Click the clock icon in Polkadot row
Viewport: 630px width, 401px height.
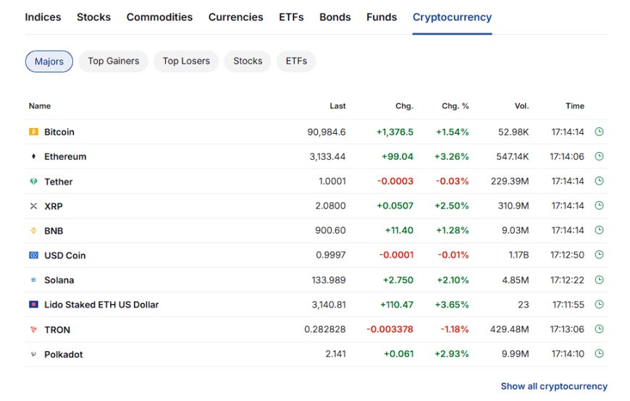599,353
